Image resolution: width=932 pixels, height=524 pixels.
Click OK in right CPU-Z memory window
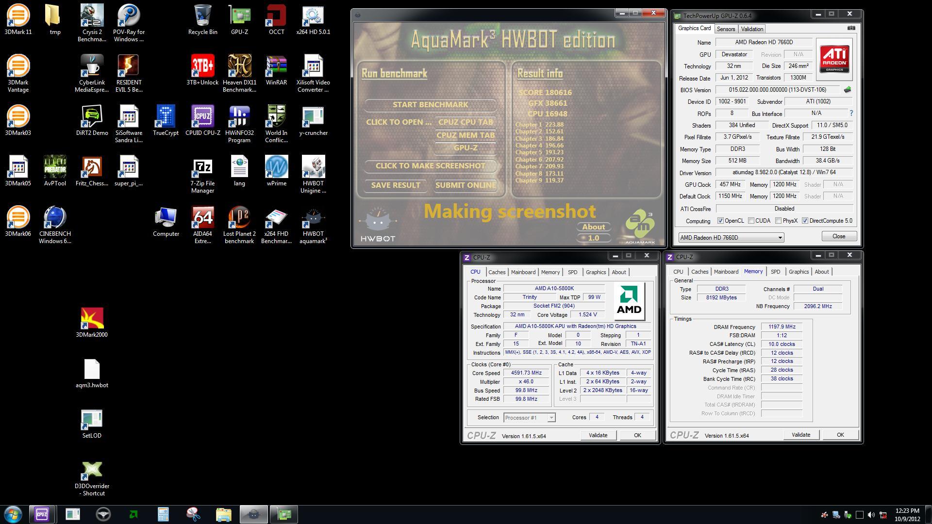(x=840, y=435)
